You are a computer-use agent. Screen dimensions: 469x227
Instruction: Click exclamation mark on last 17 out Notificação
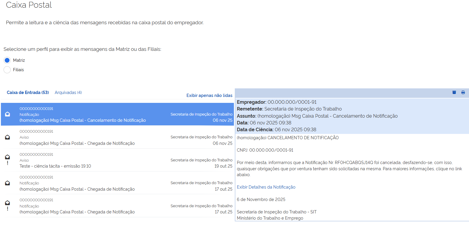[8, 209]
